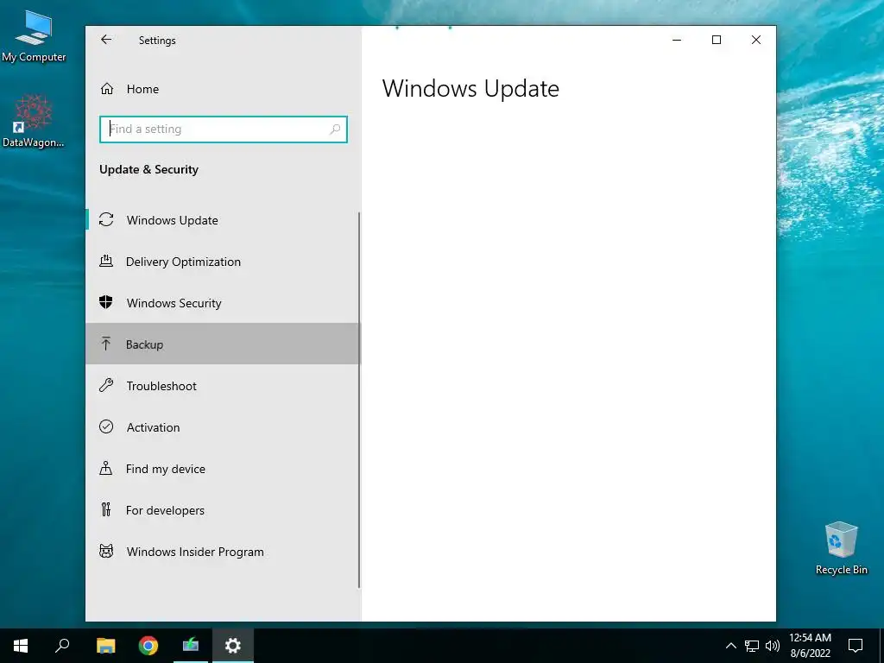Go to the Windows Security section
The width and height of the screenshot is (884, 663).
[223, 303]
